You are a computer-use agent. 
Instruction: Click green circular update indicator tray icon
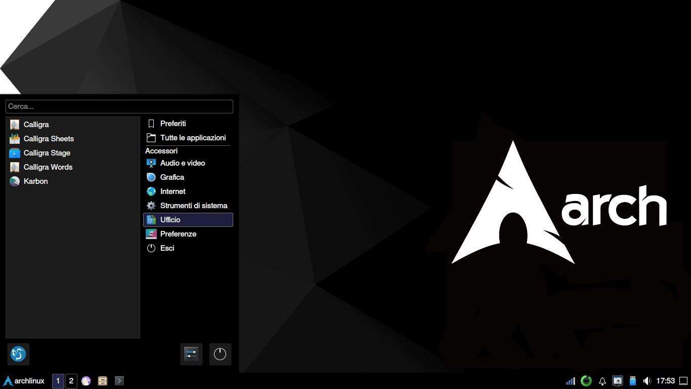tap(586, 381)
